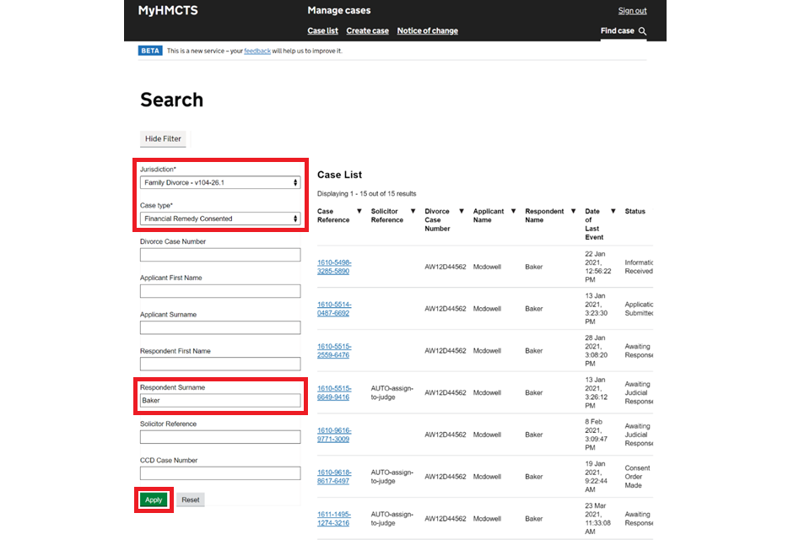Viewport: 810px width, 540px height.
Task: Open the feedback link in beta banner
Action: click(x=257, y=51)
